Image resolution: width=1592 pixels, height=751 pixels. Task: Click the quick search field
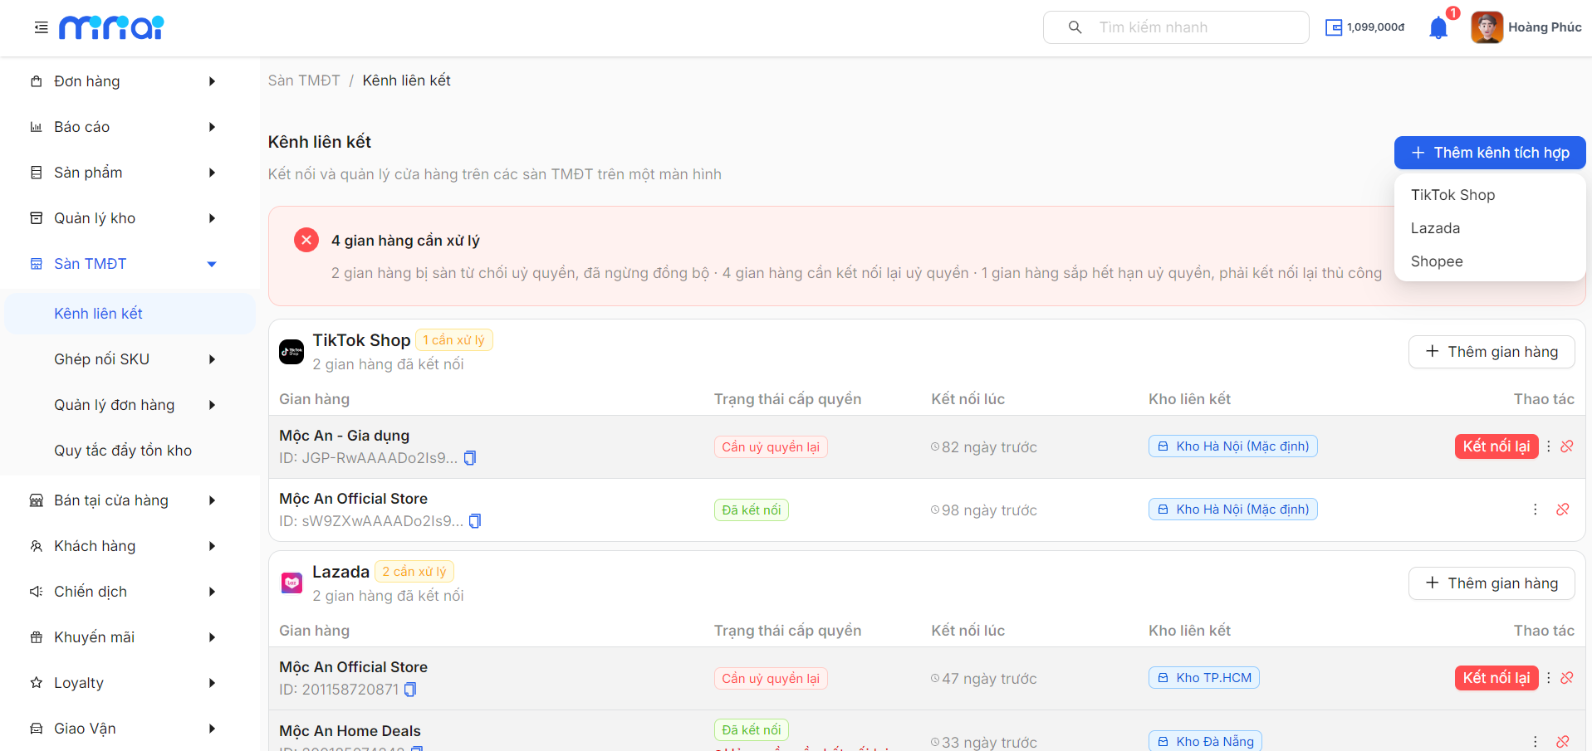pyautogui.click(x=1176, y=27)
